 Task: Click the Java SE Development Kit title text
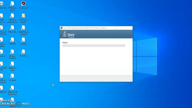click(85, 28)
